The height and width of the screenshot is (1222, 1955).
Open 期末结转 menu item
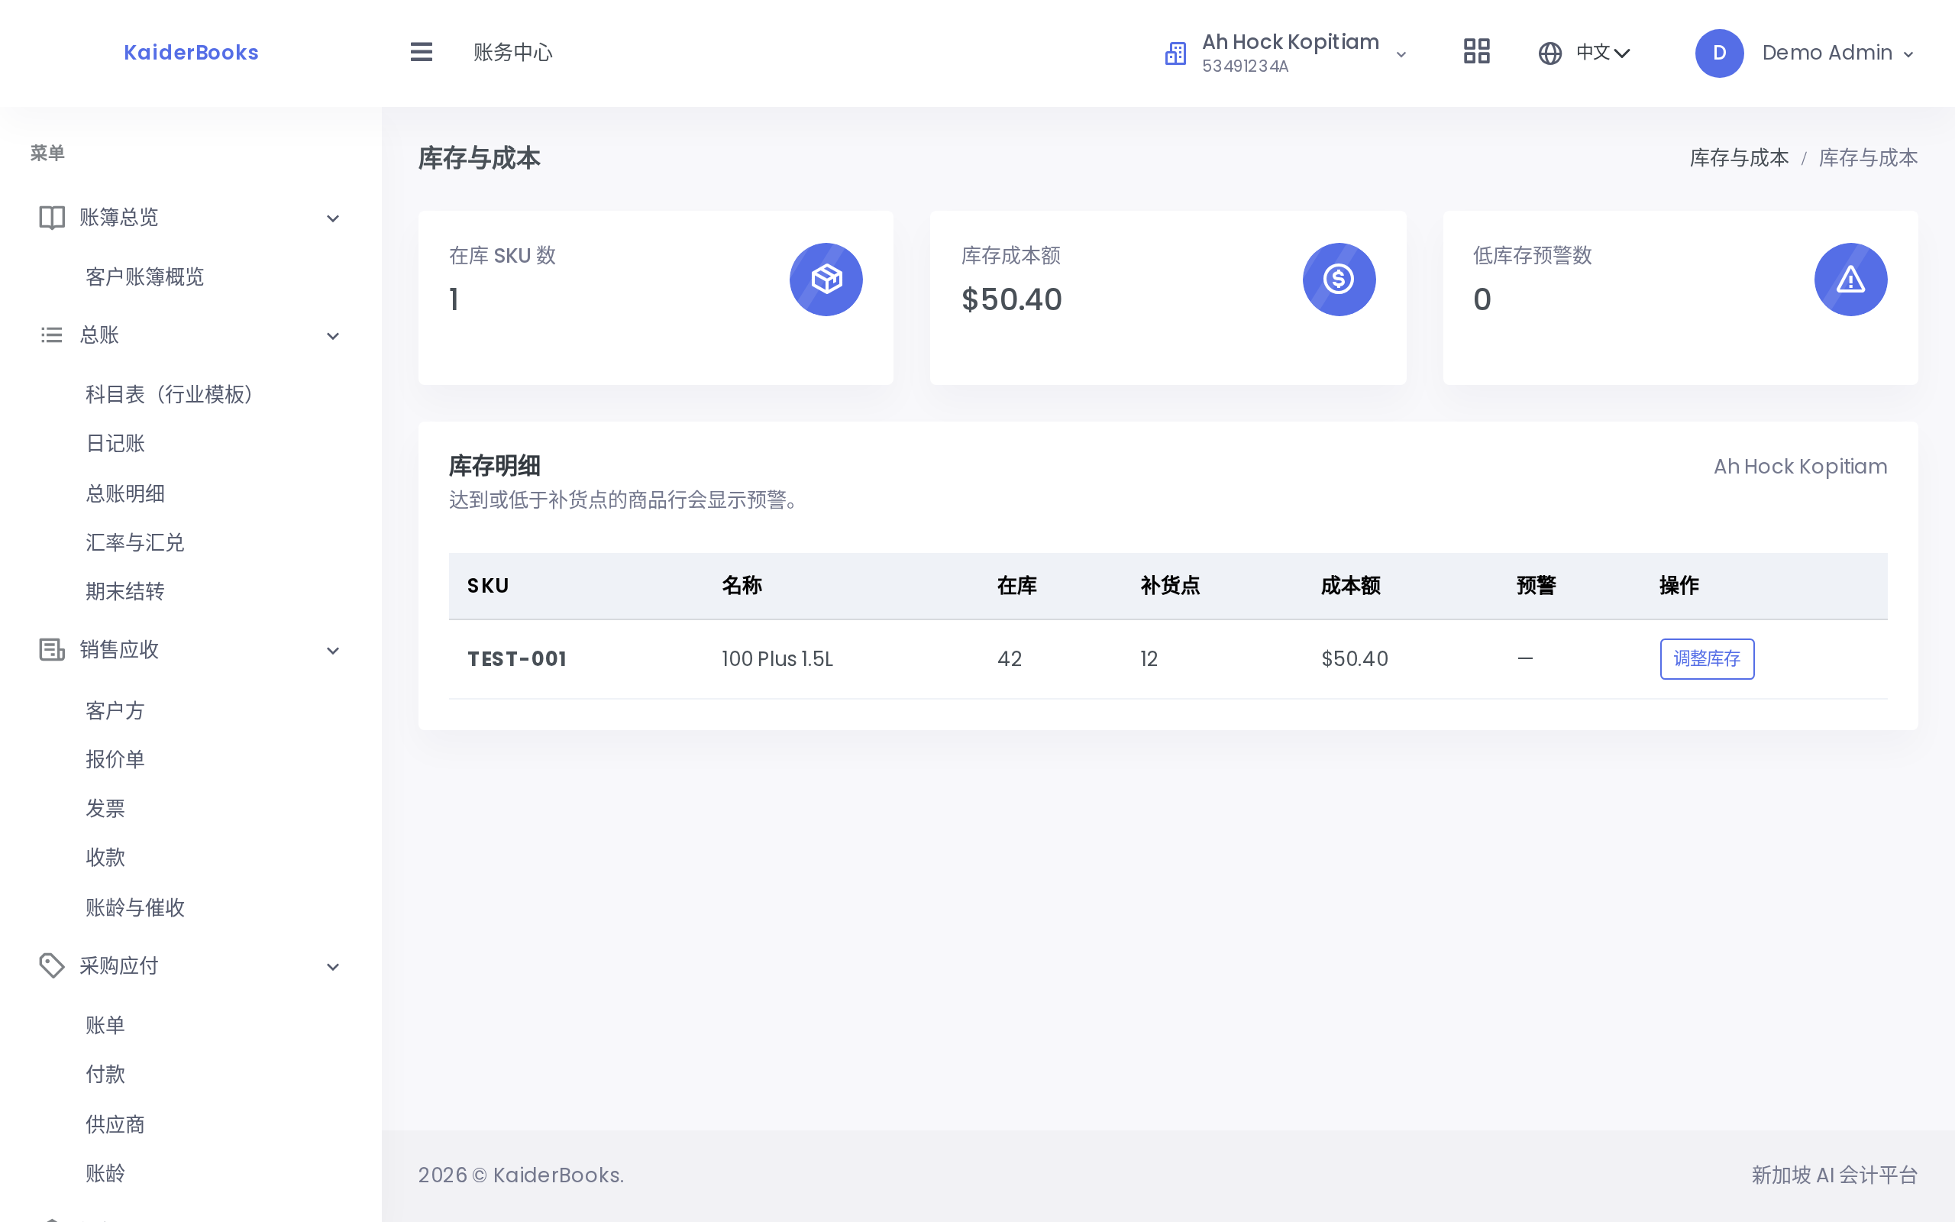pos(125,592)
